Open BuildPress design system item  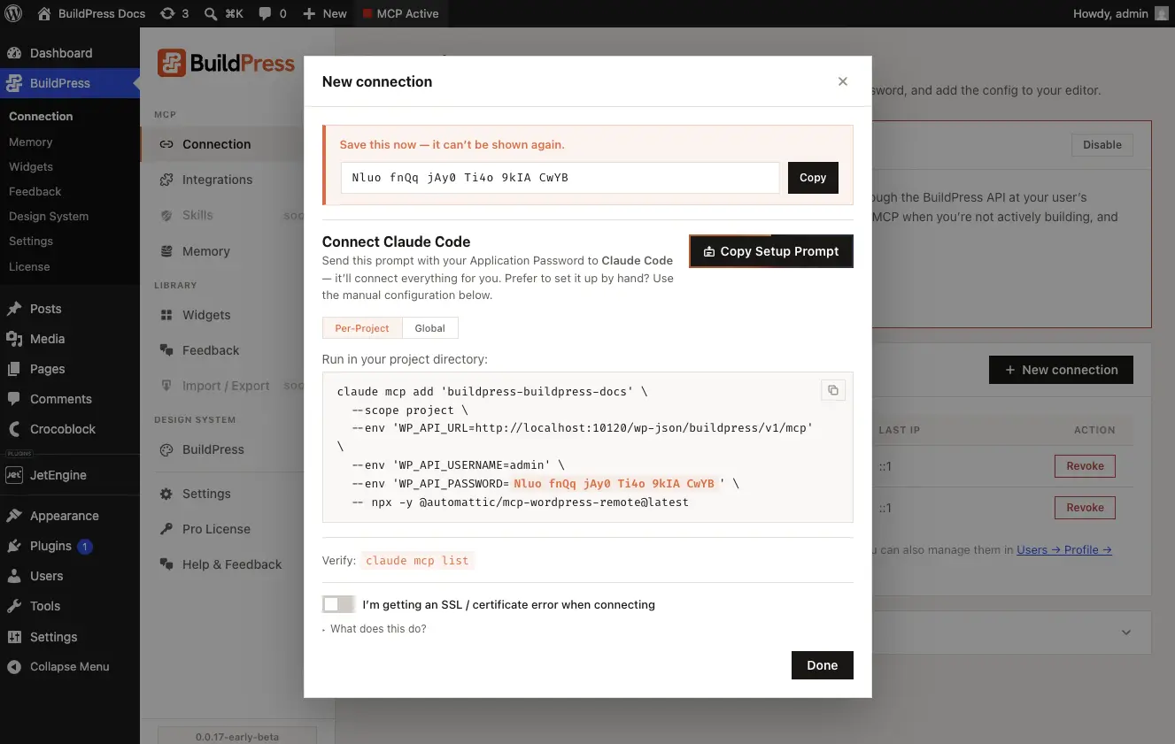213,449
